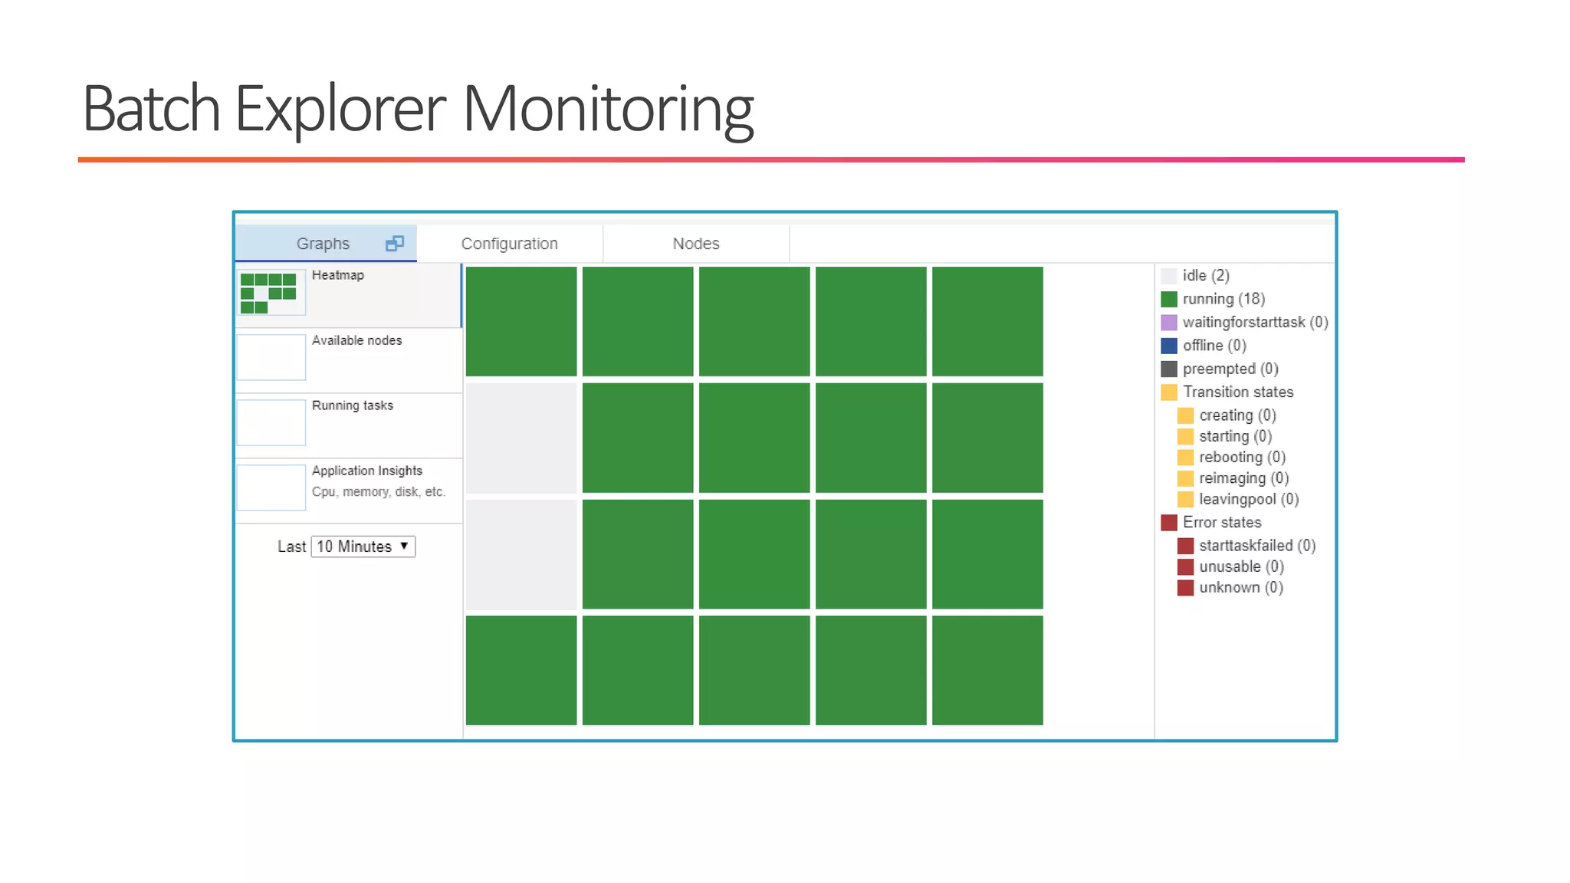Click the gray preempted legend swatch
1570x883 pixels.
pyautogui.click(x=1169, y=369)
